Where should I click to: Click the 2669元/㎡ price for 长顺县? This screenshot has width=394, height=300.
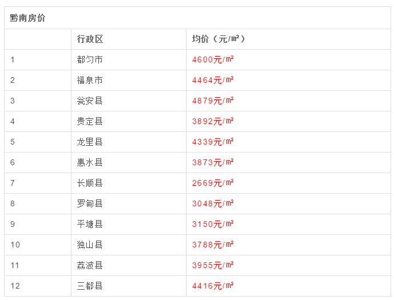(x=213, y=183)
